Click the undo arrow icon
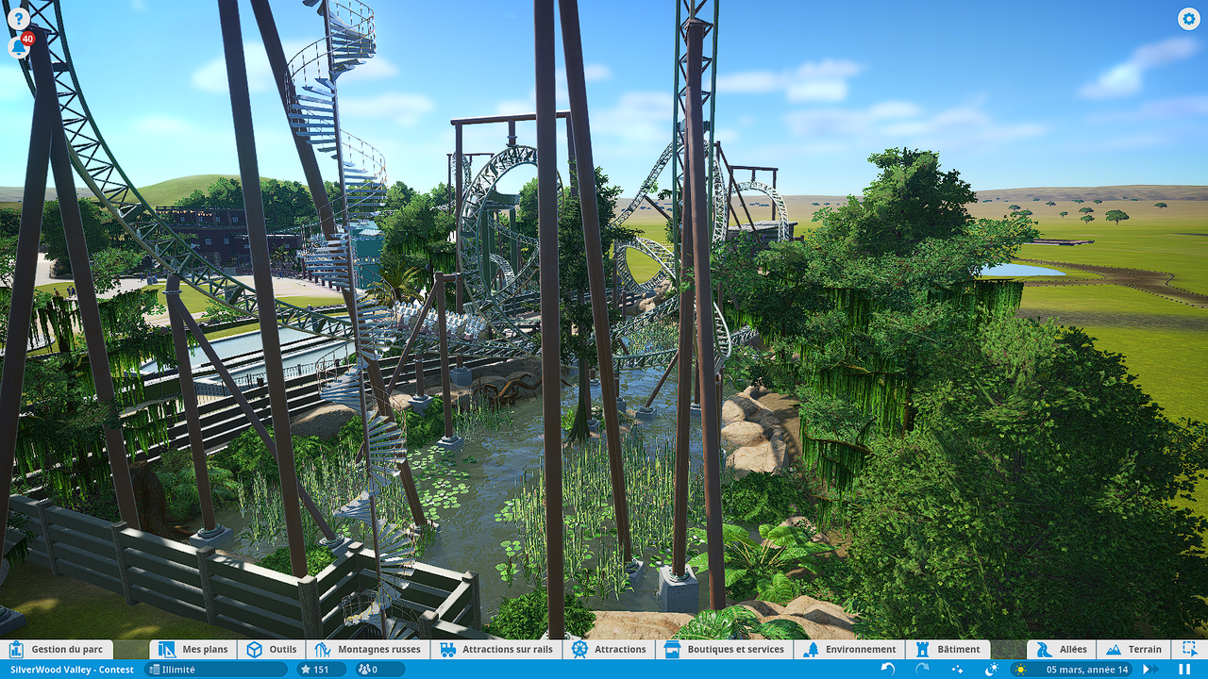 (x=887, y=670)
